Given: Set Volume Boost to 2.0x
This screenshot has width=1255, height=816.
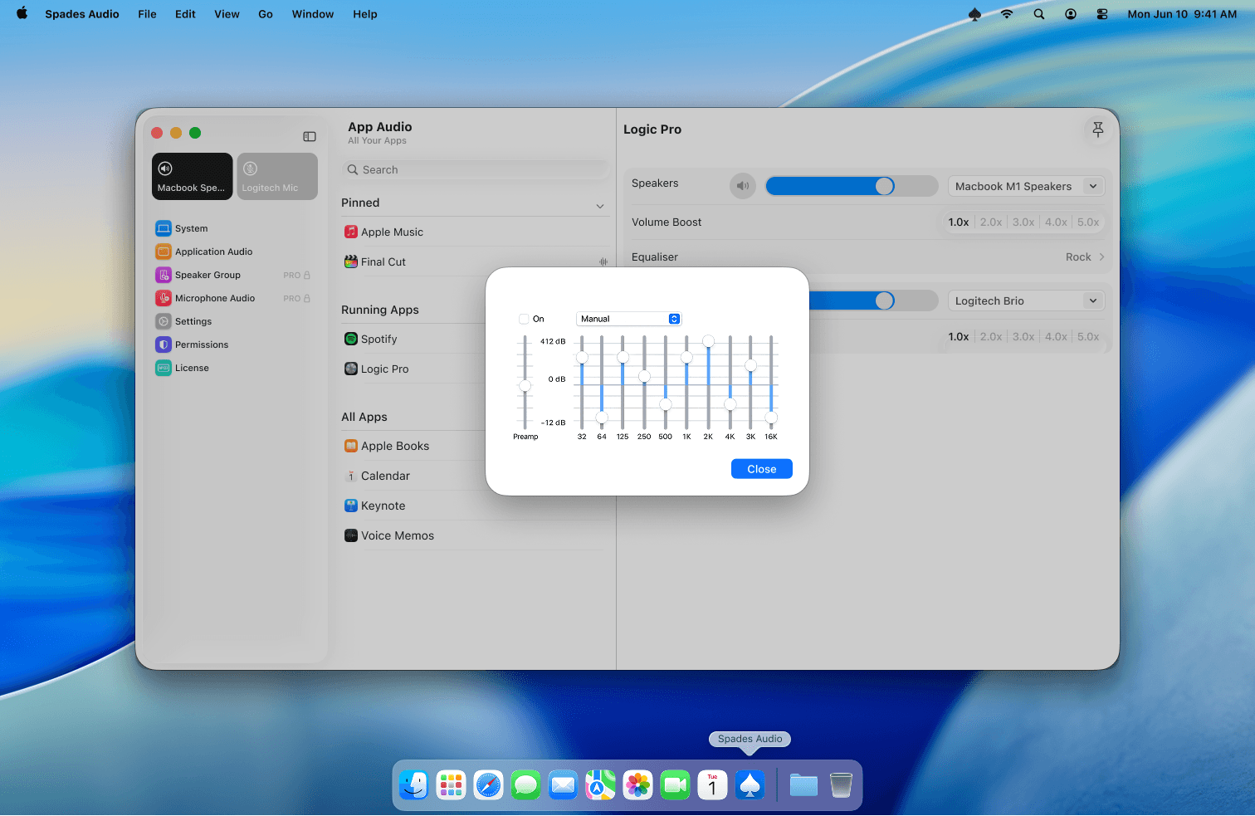Looking at the screenshot, I should 990,222.
